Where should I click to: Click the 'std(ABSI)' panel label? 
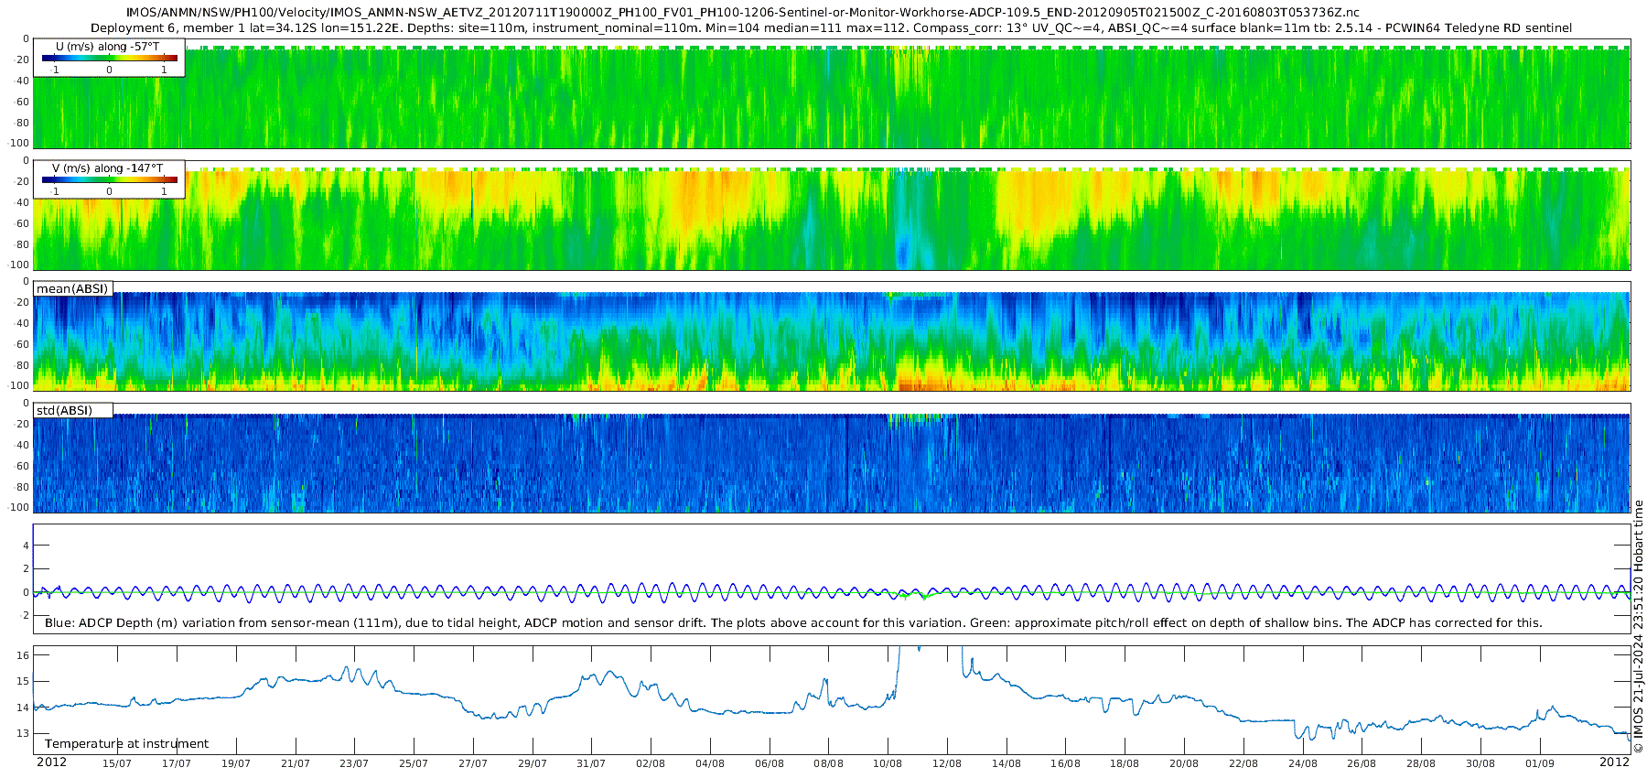coord(64,410)
